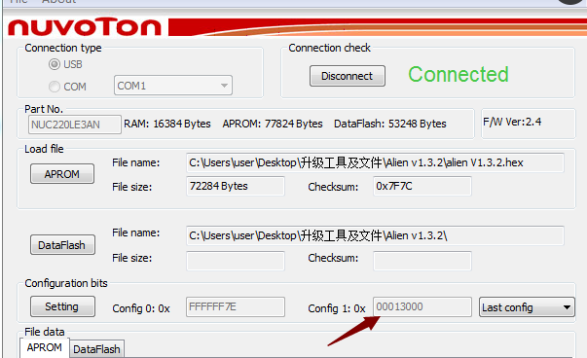Click the APROM load file button
Viewport: 587px width, 358px height.
(62, 174)
